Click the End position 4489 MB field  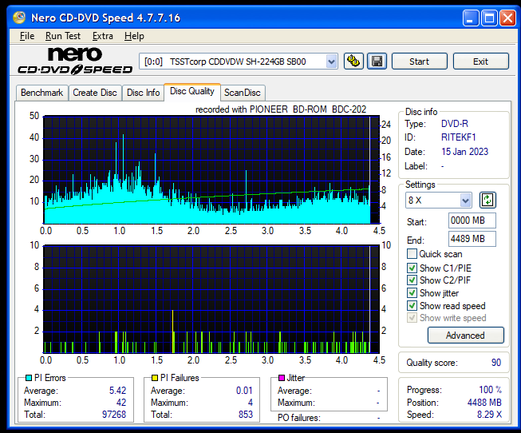(x=472, y=239)
